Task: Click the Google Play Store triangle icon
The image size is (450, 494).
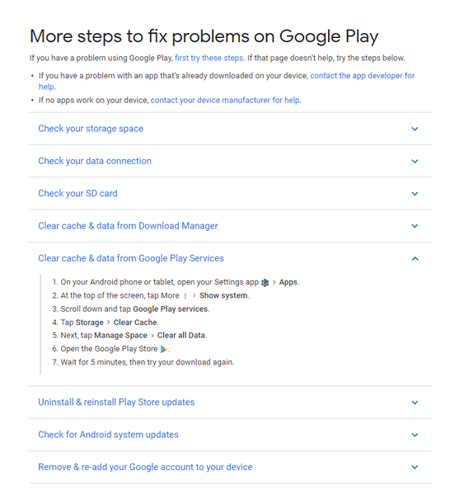Action: click(164, 349)
